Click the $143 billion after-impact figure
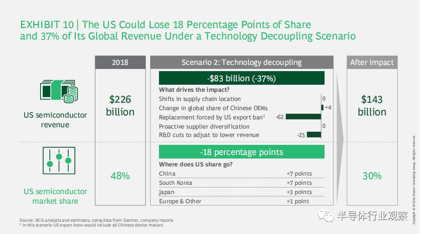The width and height of the screenshot is (421, 234). 372,105
